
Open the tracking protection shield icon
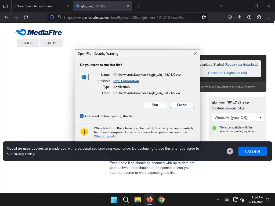(52, 17)
